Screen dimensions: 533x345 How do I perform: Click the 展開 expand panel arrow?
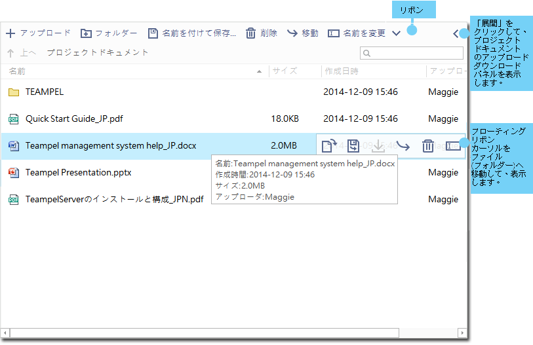coord(456,33)
